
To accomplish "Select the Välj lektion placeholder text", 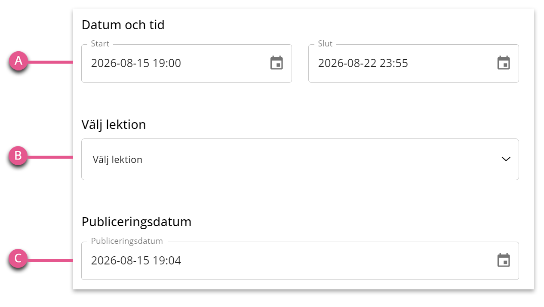I will pos(117,160).
